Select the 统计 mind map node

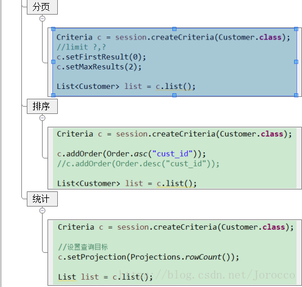(x=42, y=199)
